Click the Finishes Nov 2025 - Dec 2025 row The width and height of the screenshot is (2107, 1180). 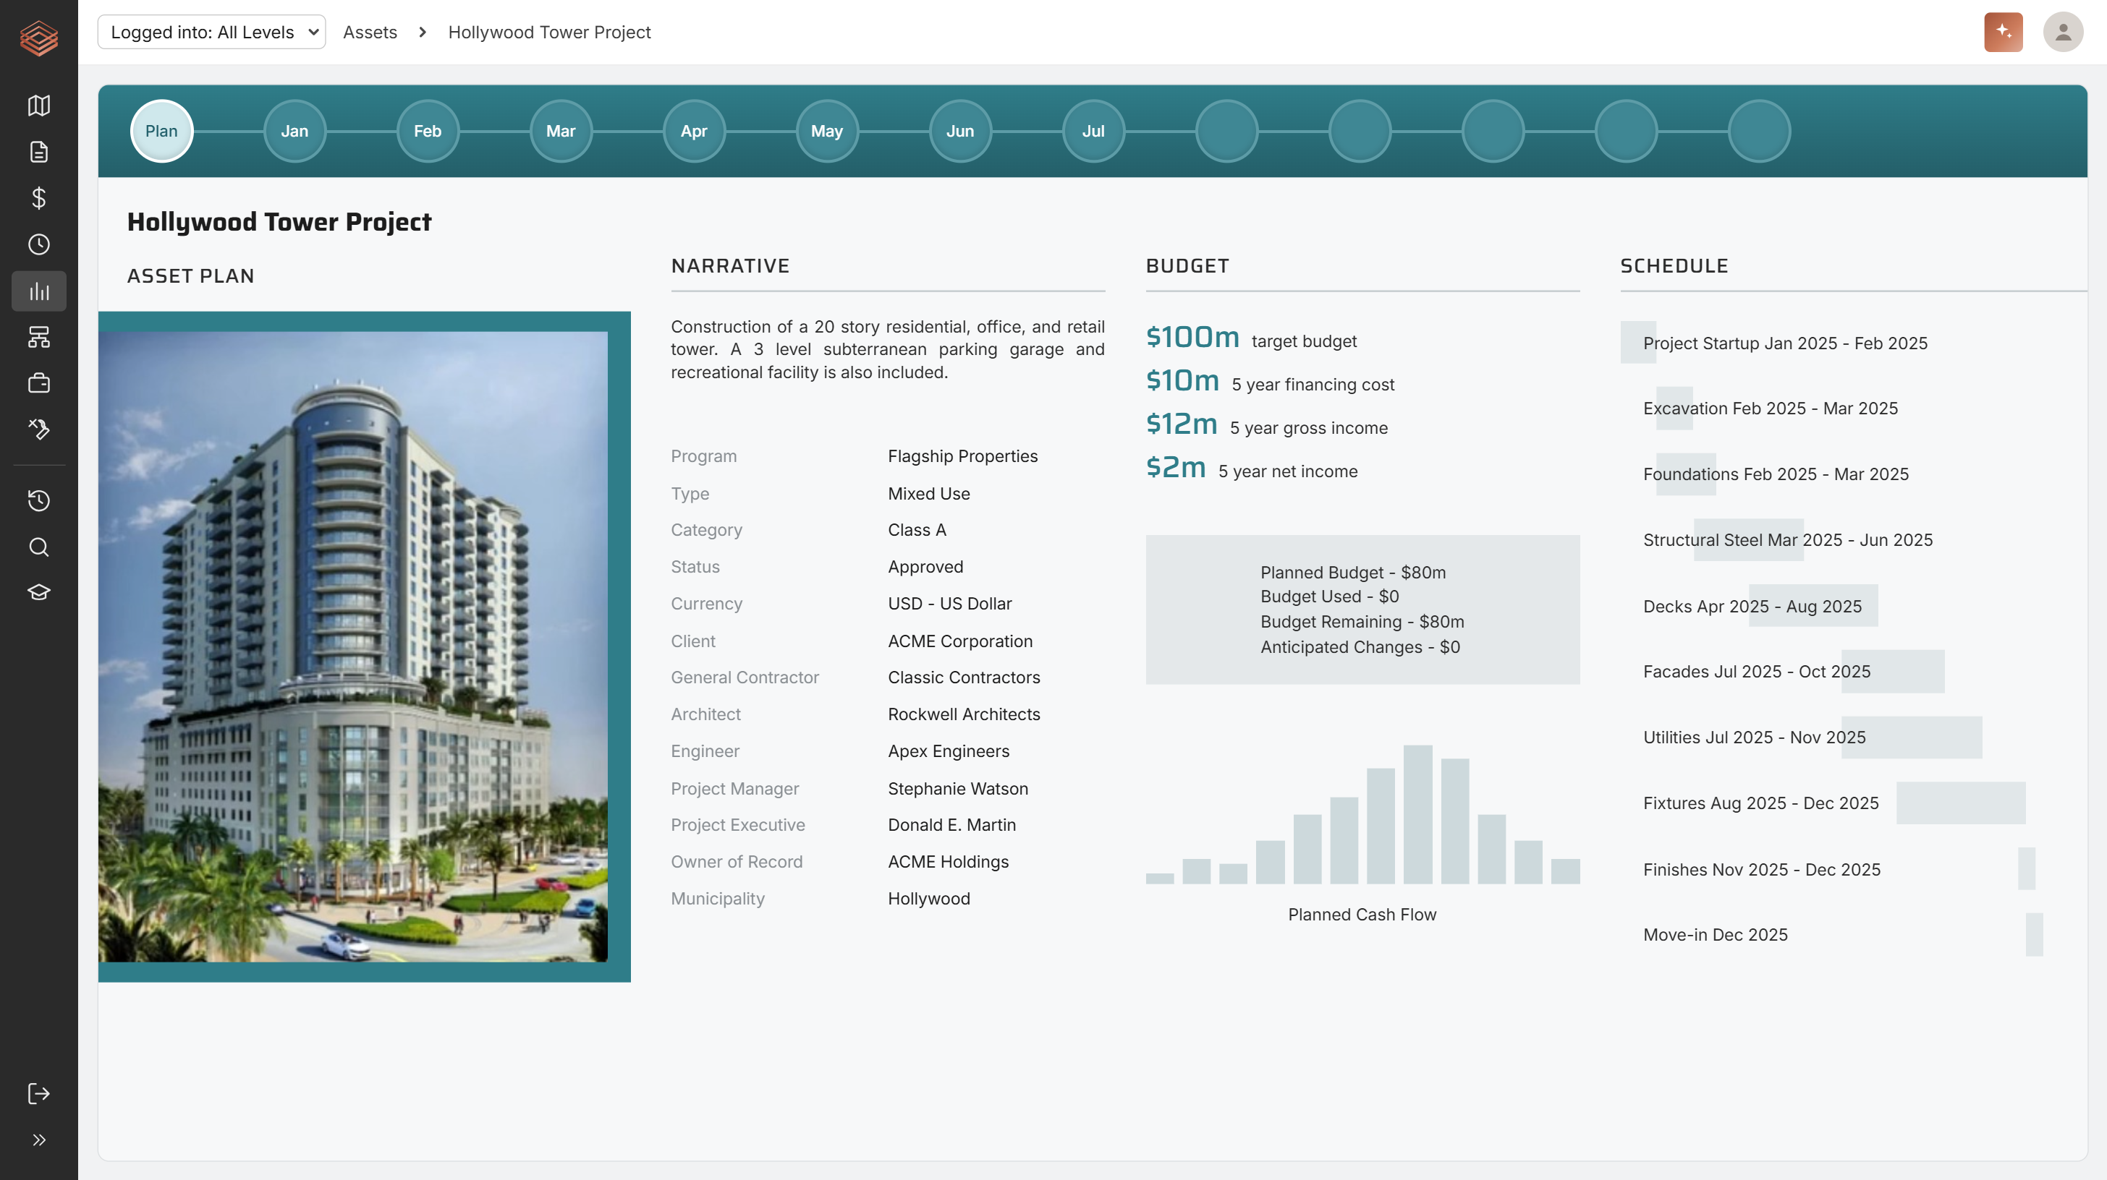(1762, 870)
